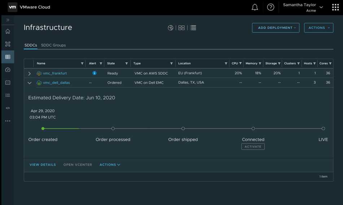
Task: Open the ADD DEPLOYMENT dropdown
Action: tap(275, 28)
